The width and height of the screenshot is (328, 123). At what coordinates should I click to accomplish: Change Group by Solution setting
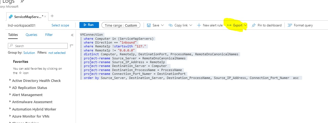(29, 53)
